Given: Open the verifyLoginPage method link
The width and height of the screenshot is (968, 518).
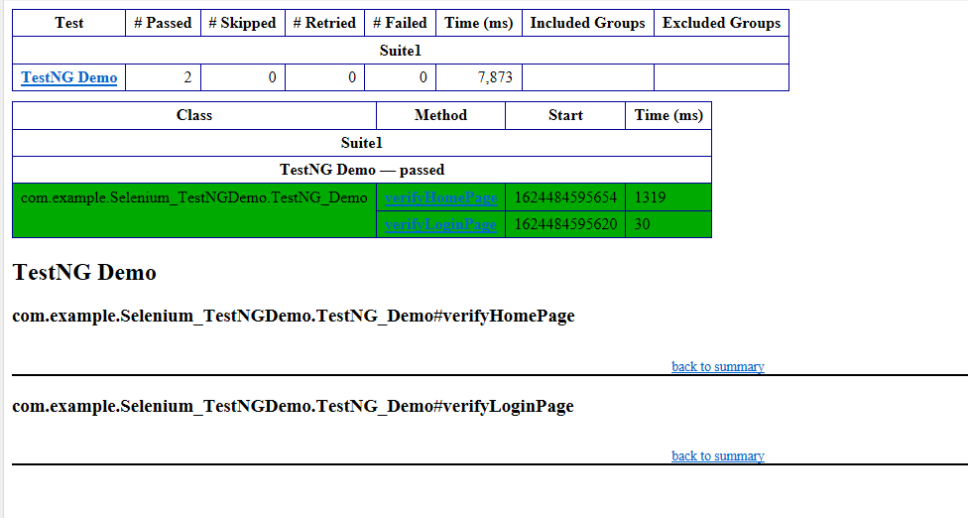Looking at the screenshot, I should point(440,225).
